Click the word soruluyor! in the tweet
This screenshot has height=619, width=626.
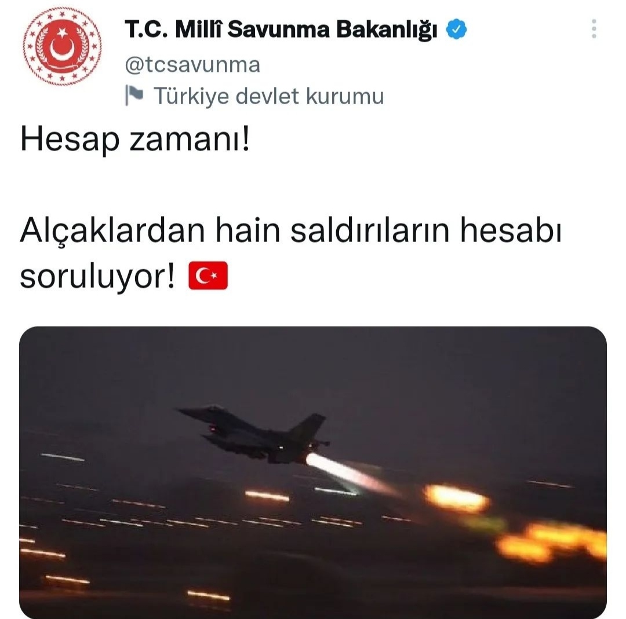pos(97,276)
